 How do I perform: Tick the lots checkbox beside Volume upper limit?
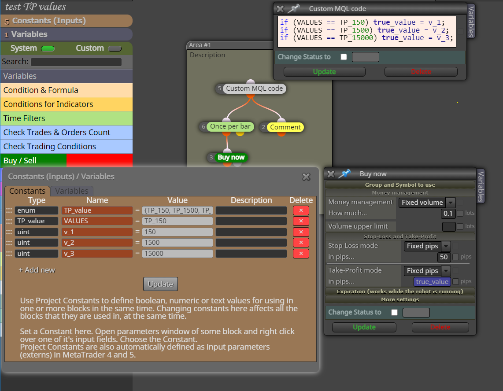[460, 226]
